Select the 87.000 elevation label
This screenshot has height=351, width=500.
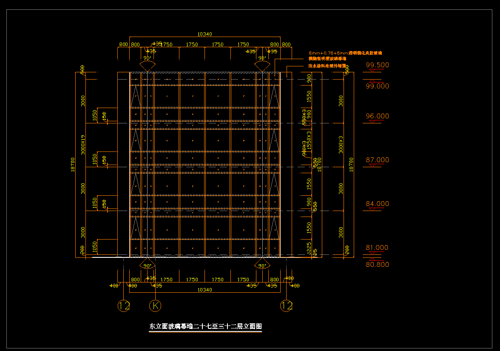point(377,160)
